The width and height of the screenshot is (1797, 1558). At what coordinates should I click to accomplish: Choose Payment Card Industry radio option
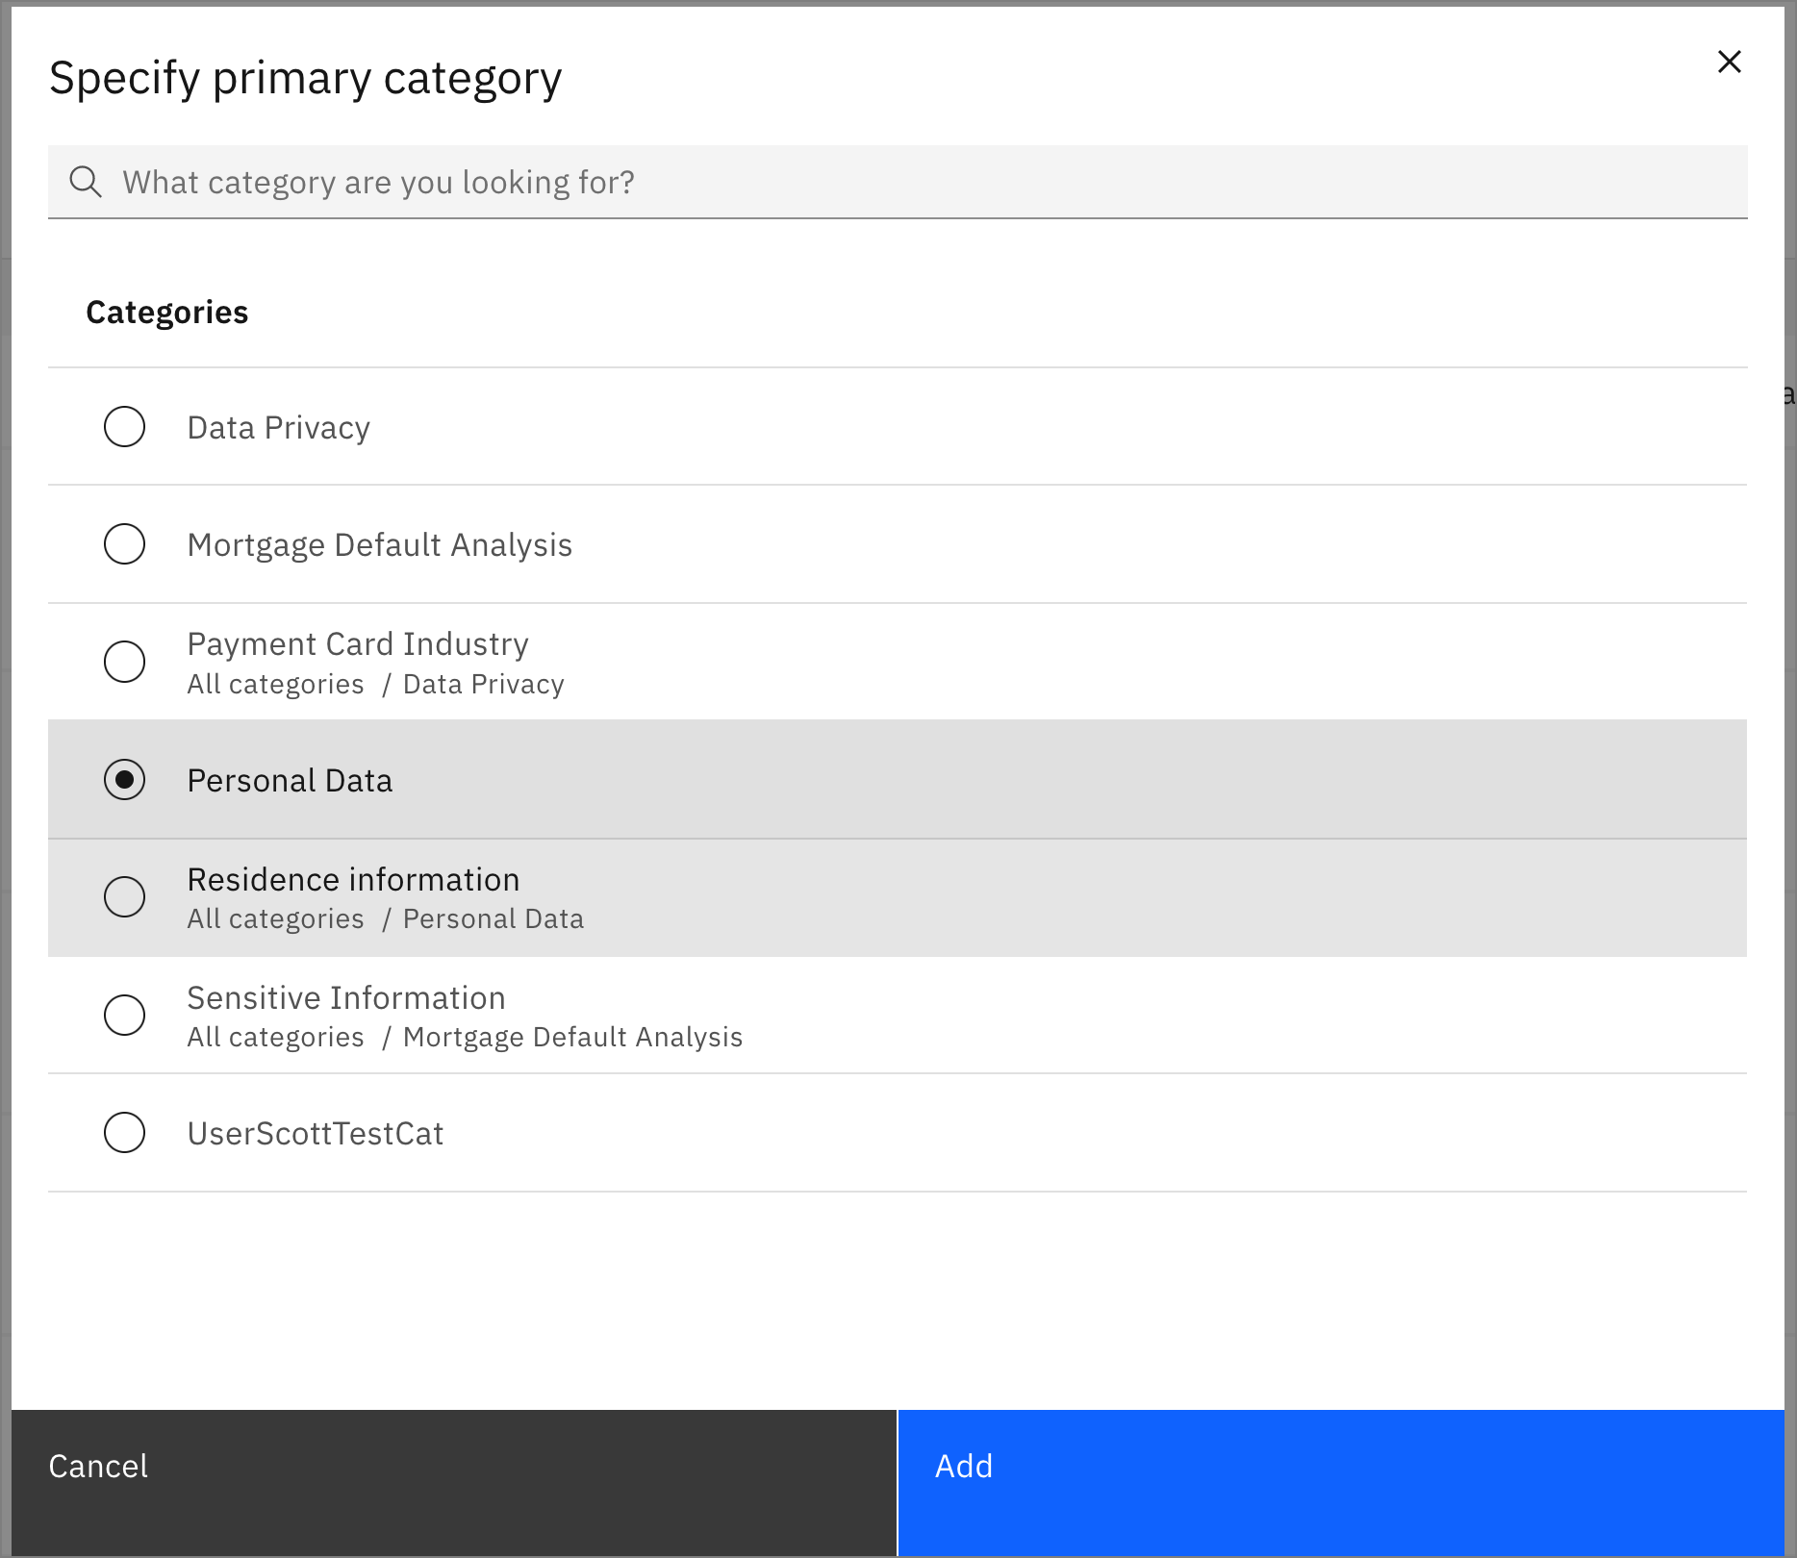[125, 662]
